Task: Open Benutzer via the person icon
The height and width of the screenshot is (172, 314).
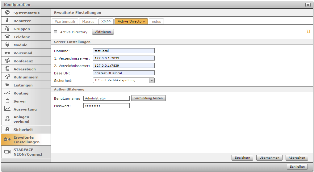Action: point(7,21)
